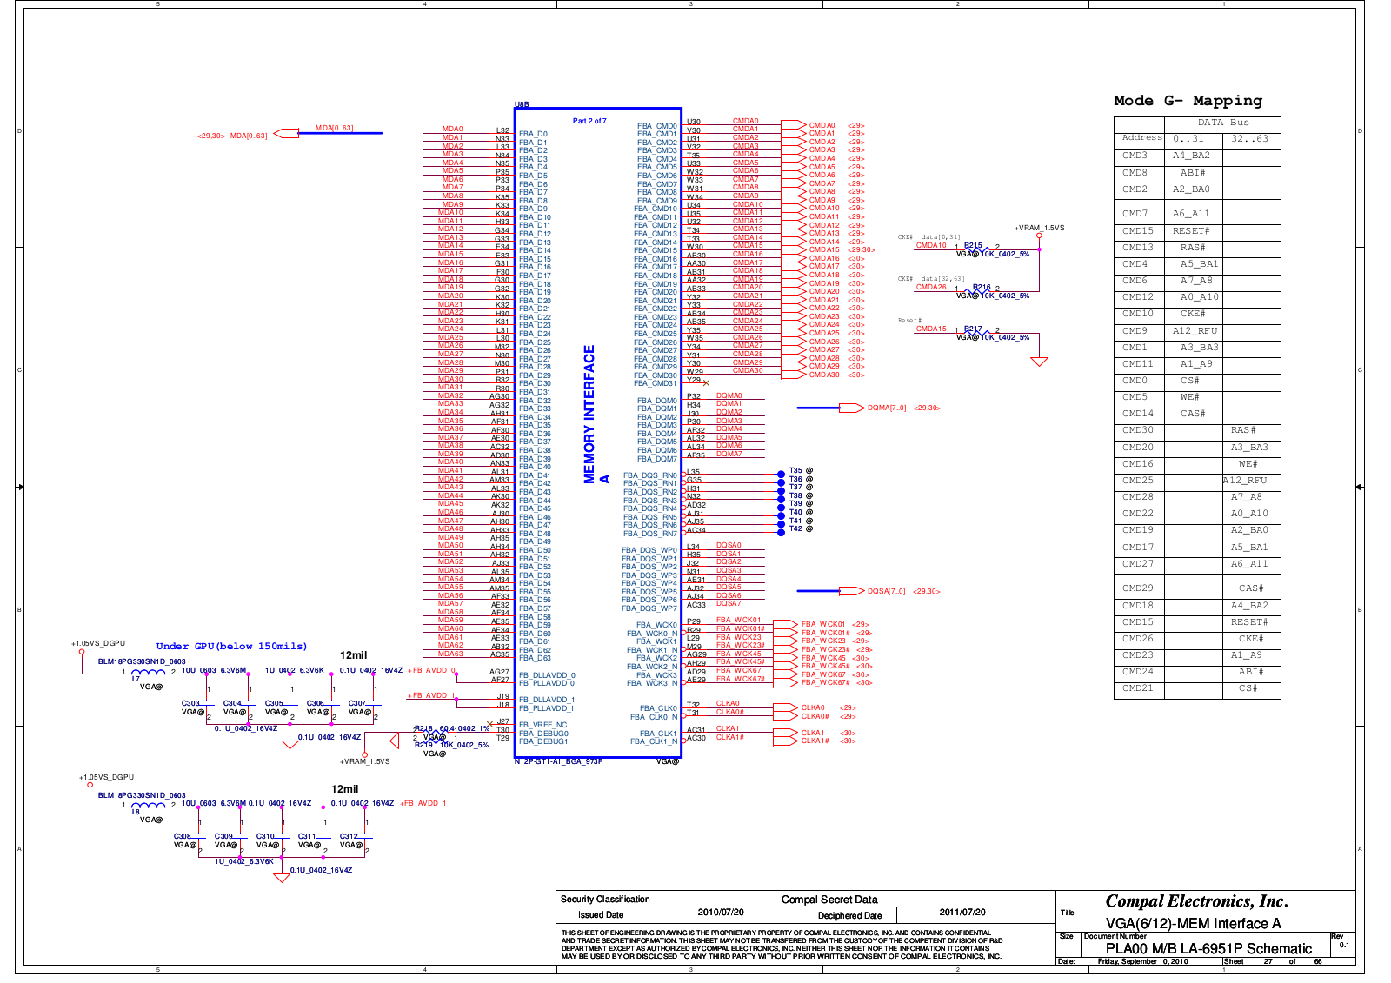Click the FB_PLLAVDD_1 pin name
Screen dimensions: 1391x983
pos(547,708)
